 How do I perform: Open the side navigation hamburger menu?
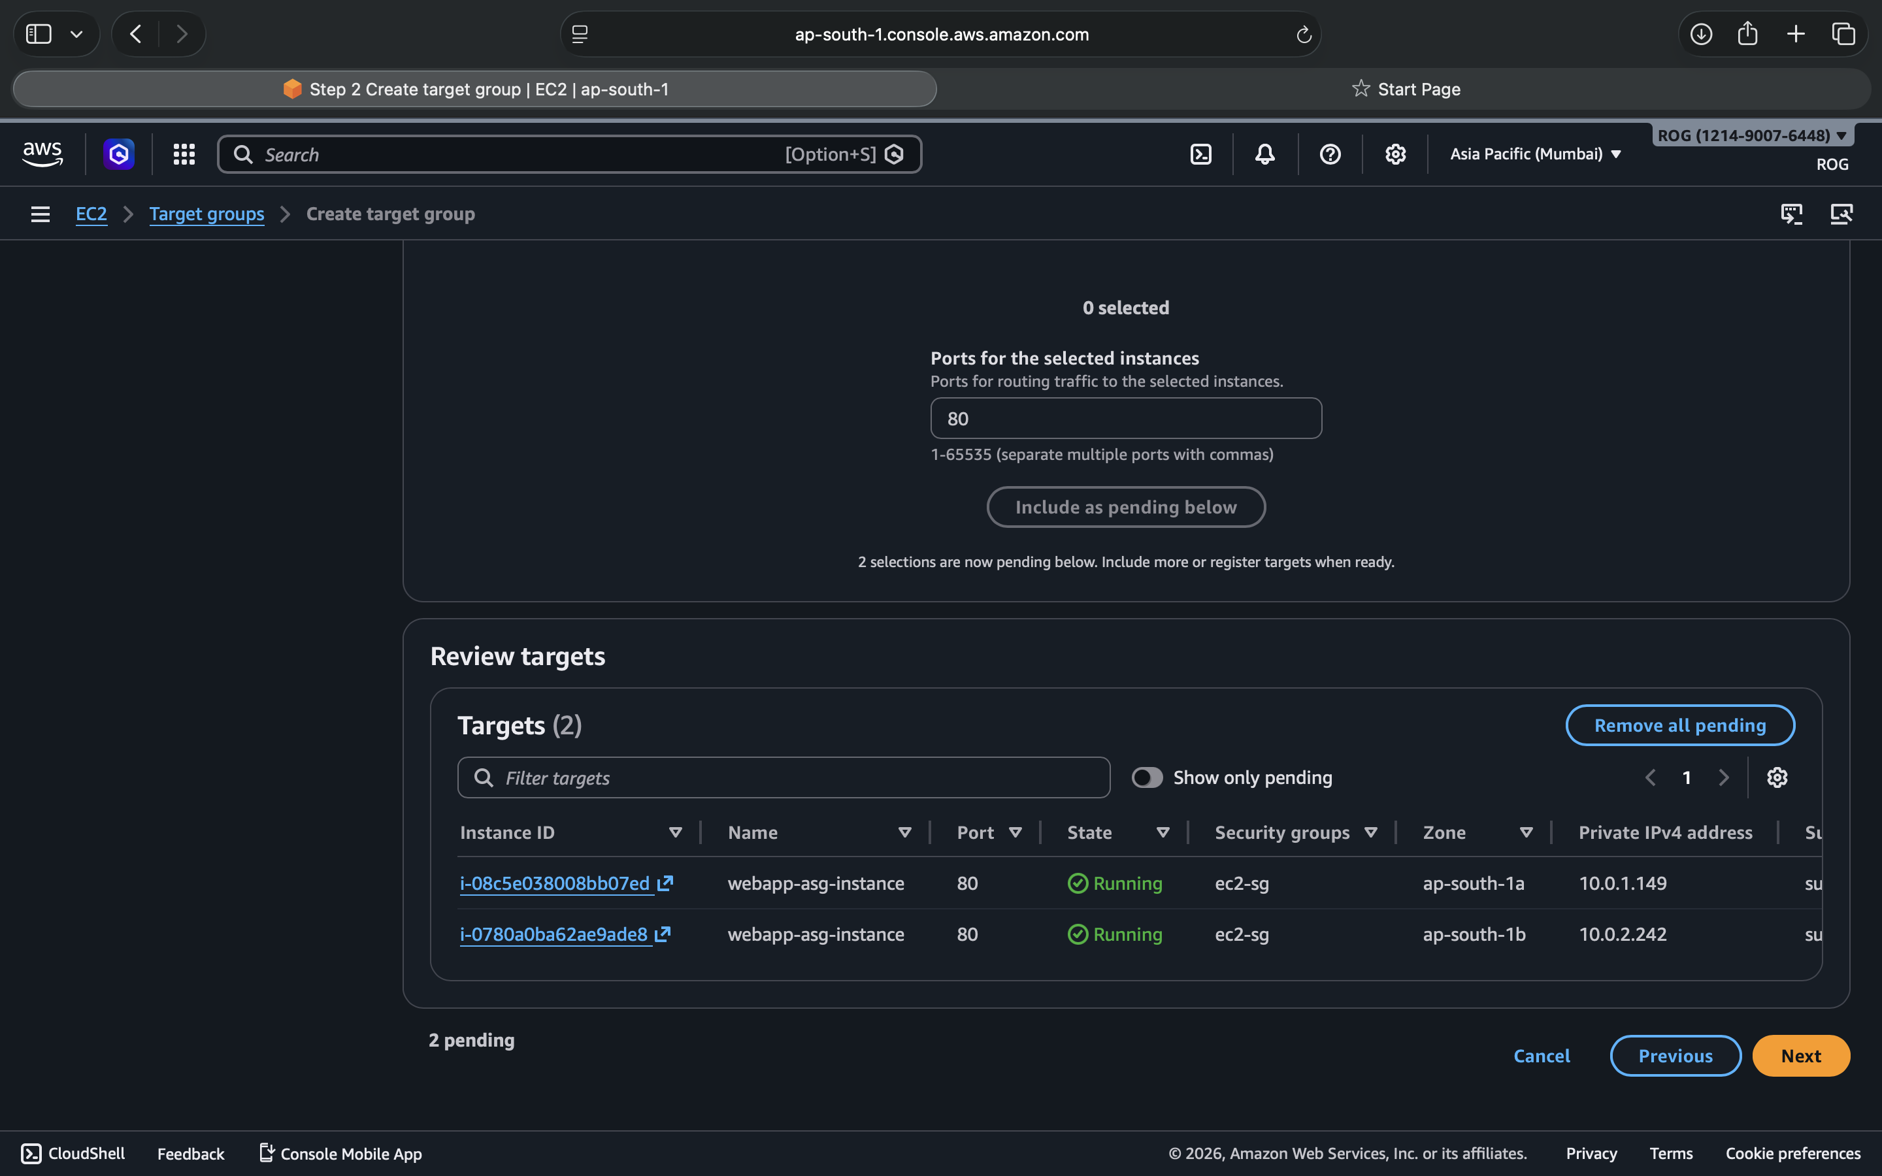pos(41,214)
